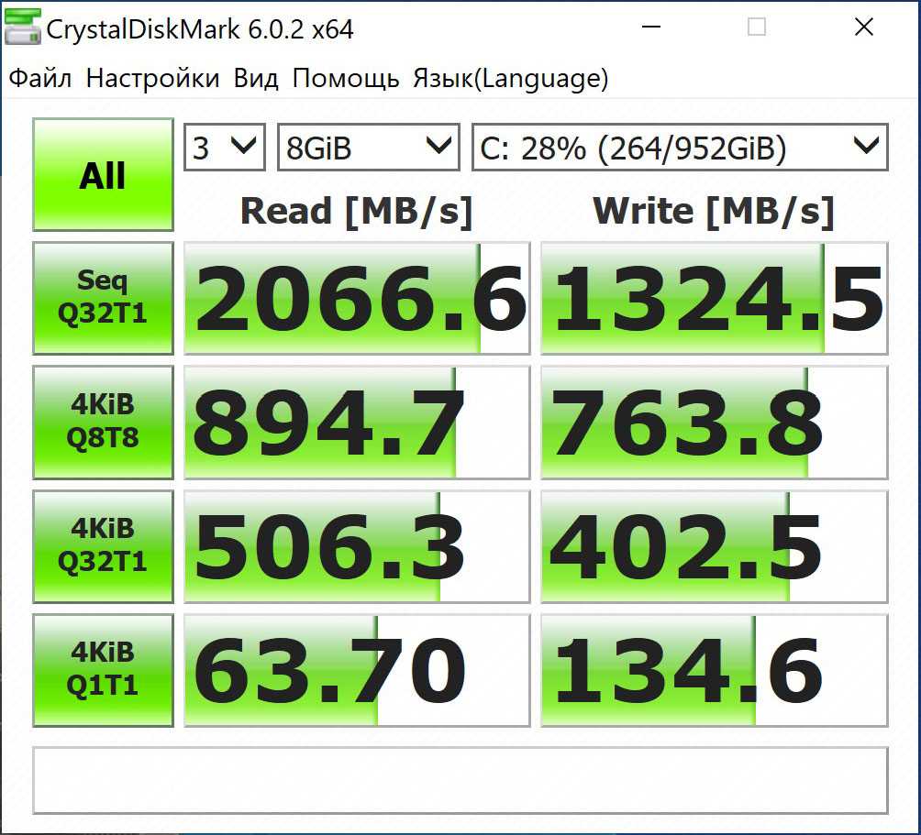Open the Настройки menu

click(152, 79)
